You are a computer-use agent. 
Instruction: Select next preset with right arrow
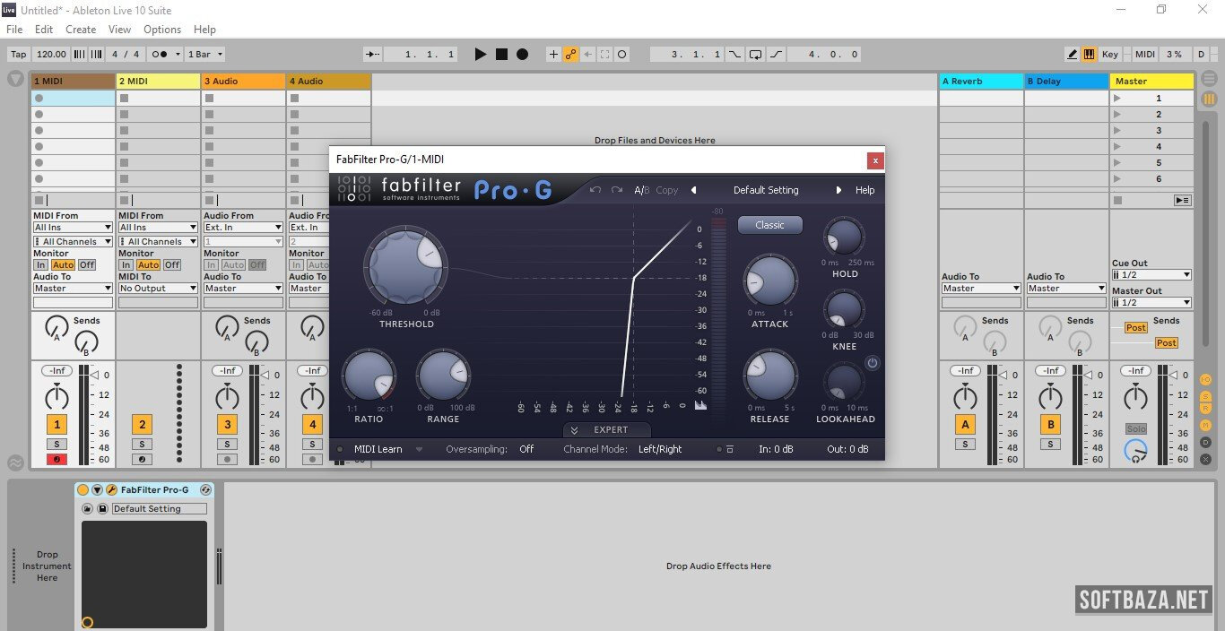pyautogui.click(x=838, y=190)
